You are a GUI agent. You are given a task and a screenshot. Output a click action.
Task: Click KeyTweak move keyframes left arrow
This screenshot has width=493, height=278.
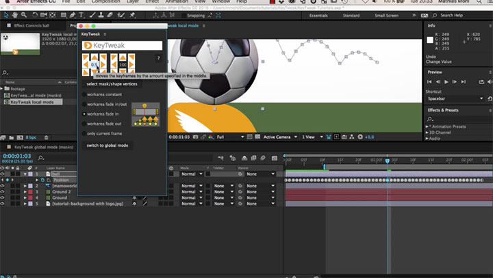[86, 65]
